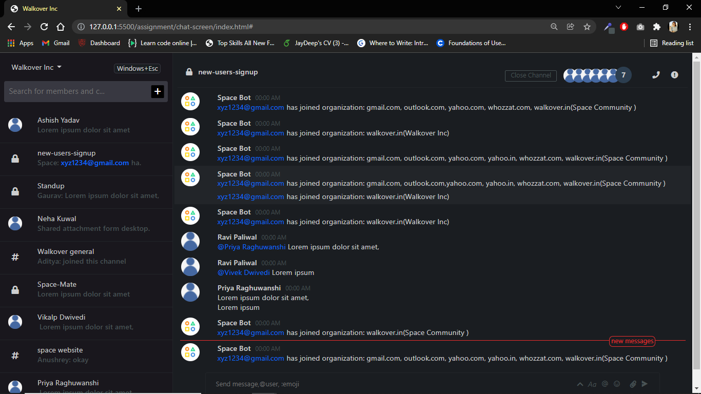Screen dimensions: 701x394
Task: Start a call using the phone icon
Action: tap(656, 75)
